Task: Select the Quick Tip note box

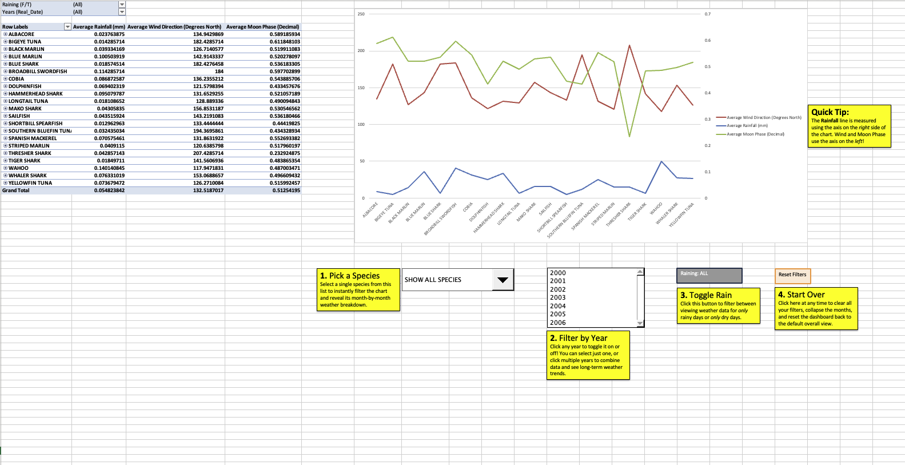Action: [850, 126]
